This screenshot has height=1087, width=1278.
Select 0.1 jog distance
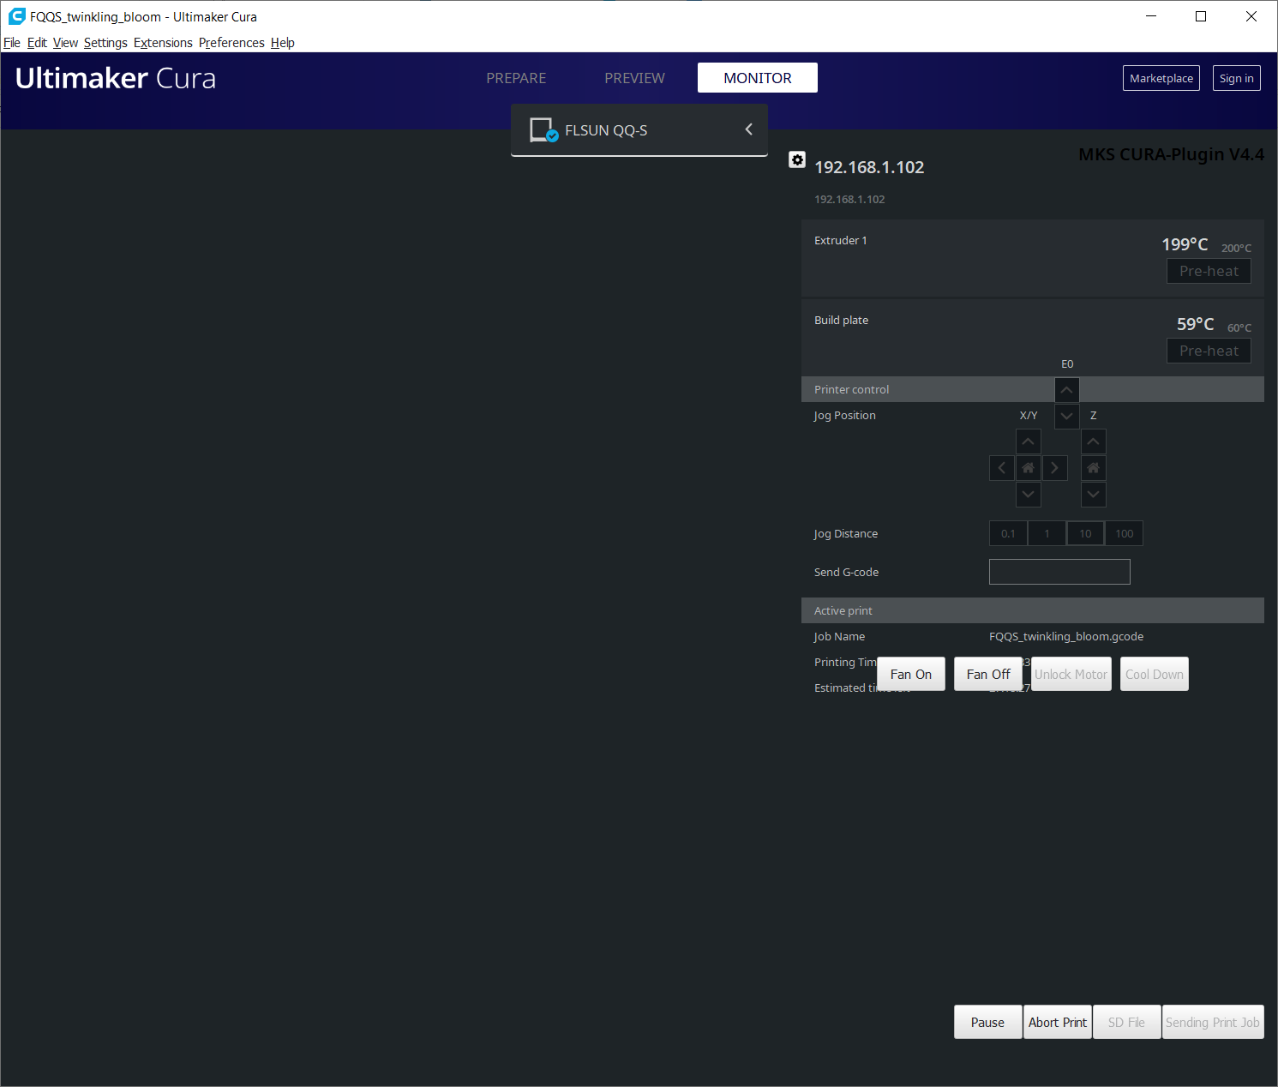coord(1007,532)
